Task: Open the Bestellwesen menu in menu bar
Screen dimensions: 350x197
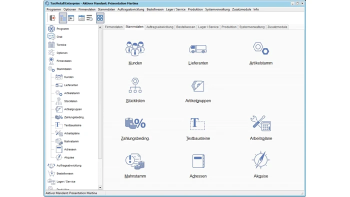Action: tap(155, 9)
